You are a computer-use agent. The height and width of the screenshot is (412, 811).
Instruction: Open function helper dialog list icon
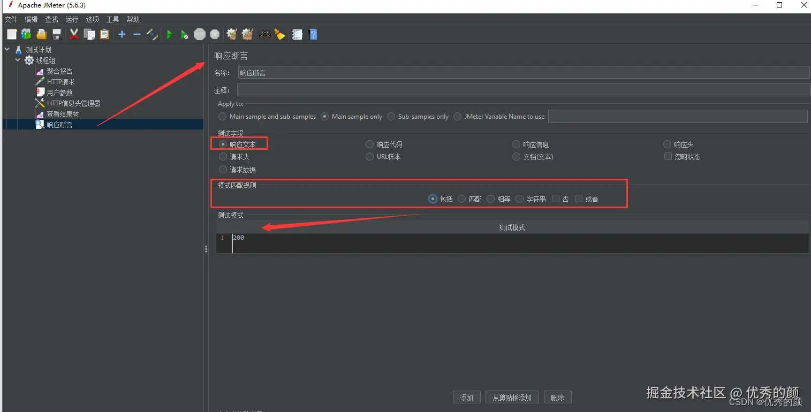pos(297,34)
